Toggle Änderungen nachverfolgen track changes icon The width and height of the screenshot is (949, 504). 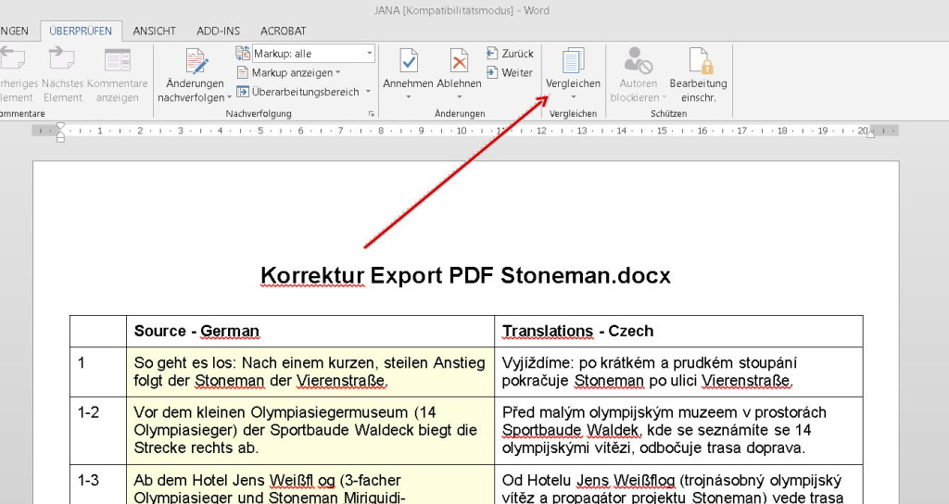(x=196, y=62)
